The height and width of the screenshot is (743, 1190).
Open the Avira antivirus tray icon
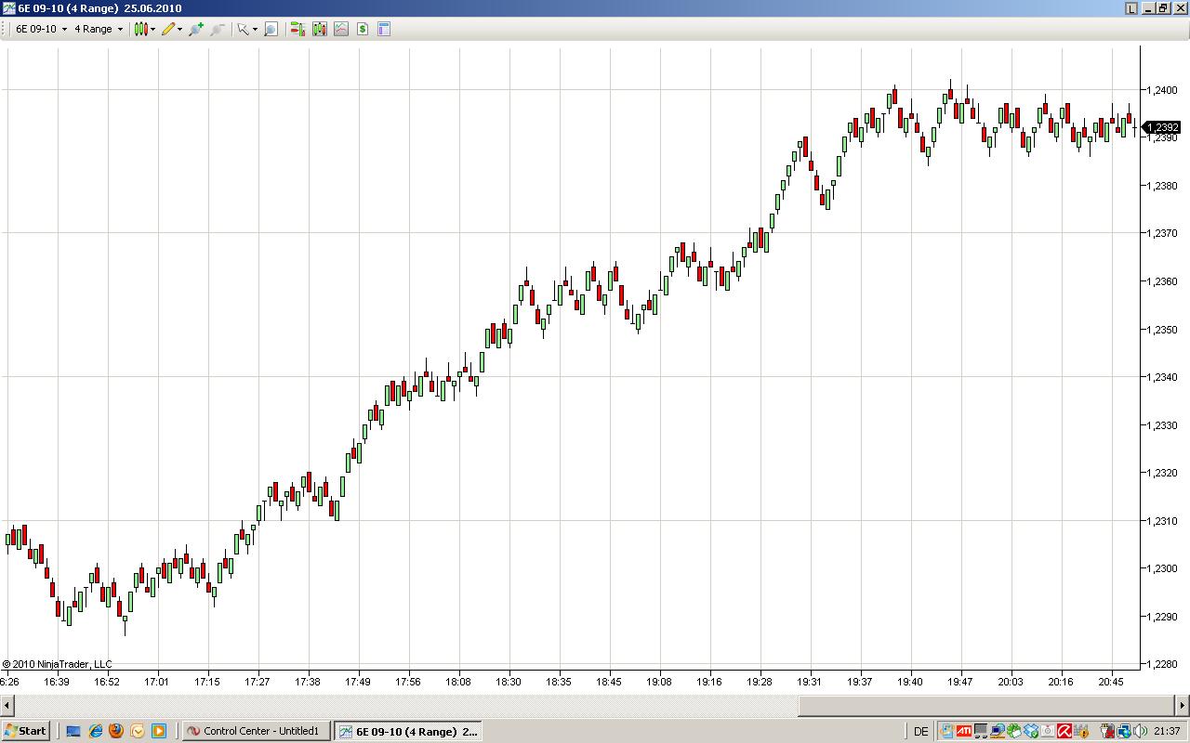(x=1064, y=731)
